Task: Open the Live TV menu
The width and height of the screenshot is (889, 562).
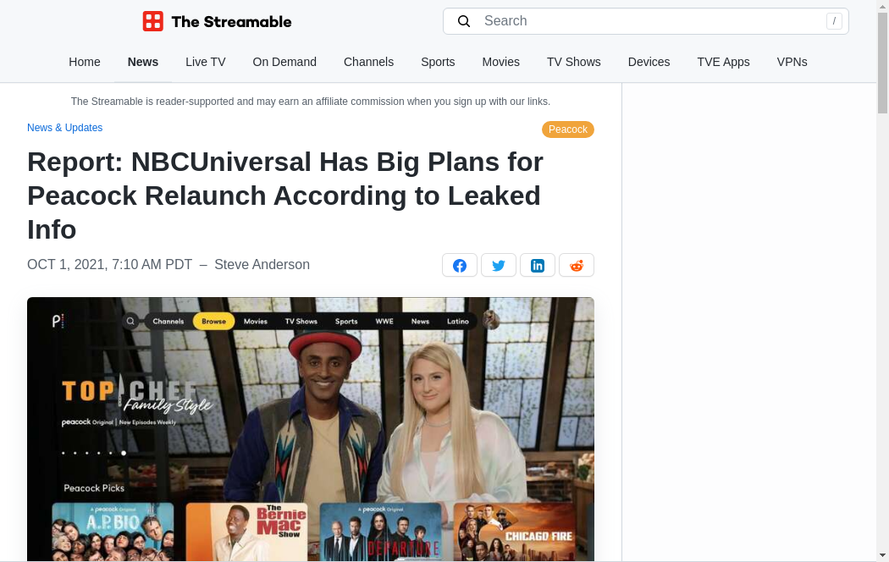Action: [x=205, y=62]
